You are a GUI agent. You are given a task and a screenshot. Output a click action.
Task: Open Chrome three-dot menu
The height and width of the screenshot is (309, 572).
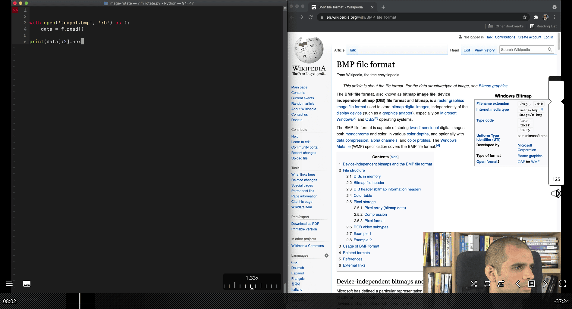(555, 17)
